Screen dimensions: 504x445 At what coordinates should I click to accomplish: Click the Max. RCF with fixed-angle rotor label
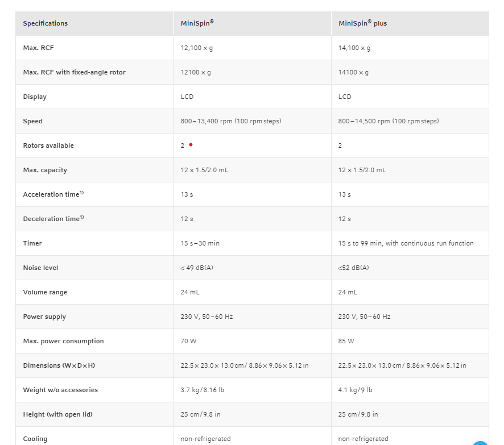pyautogui.click(x=74, y=72)
